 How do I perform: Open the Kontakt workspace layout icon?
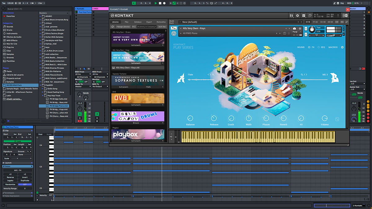pyautogui.click(x=304, y=15)
